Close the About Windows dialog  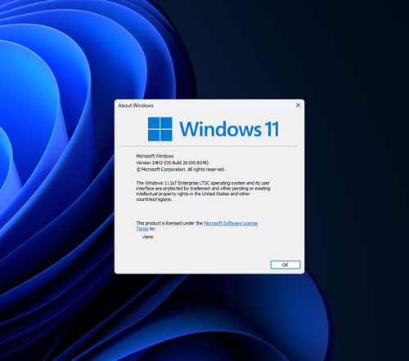tap(298, 105)
